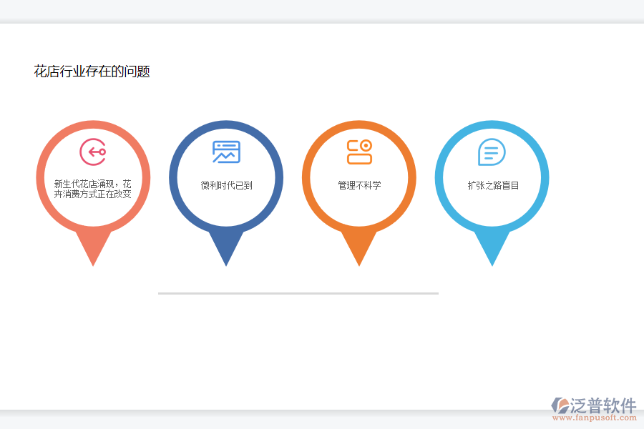Viewport: 644px width, 429px height.
Task: Select the blue chart presentation icon
Action: [226, 152]
